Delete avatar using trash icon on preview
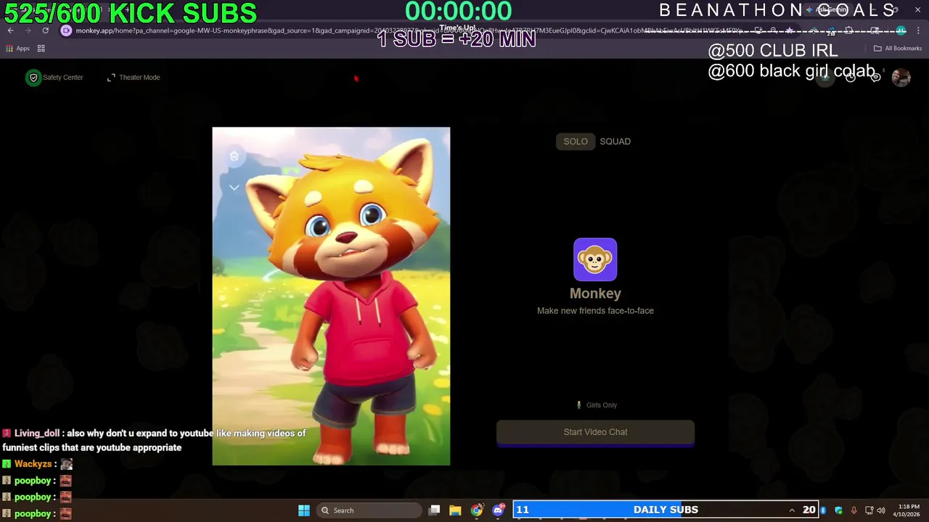The image size is (929, 522). [234, 156]
